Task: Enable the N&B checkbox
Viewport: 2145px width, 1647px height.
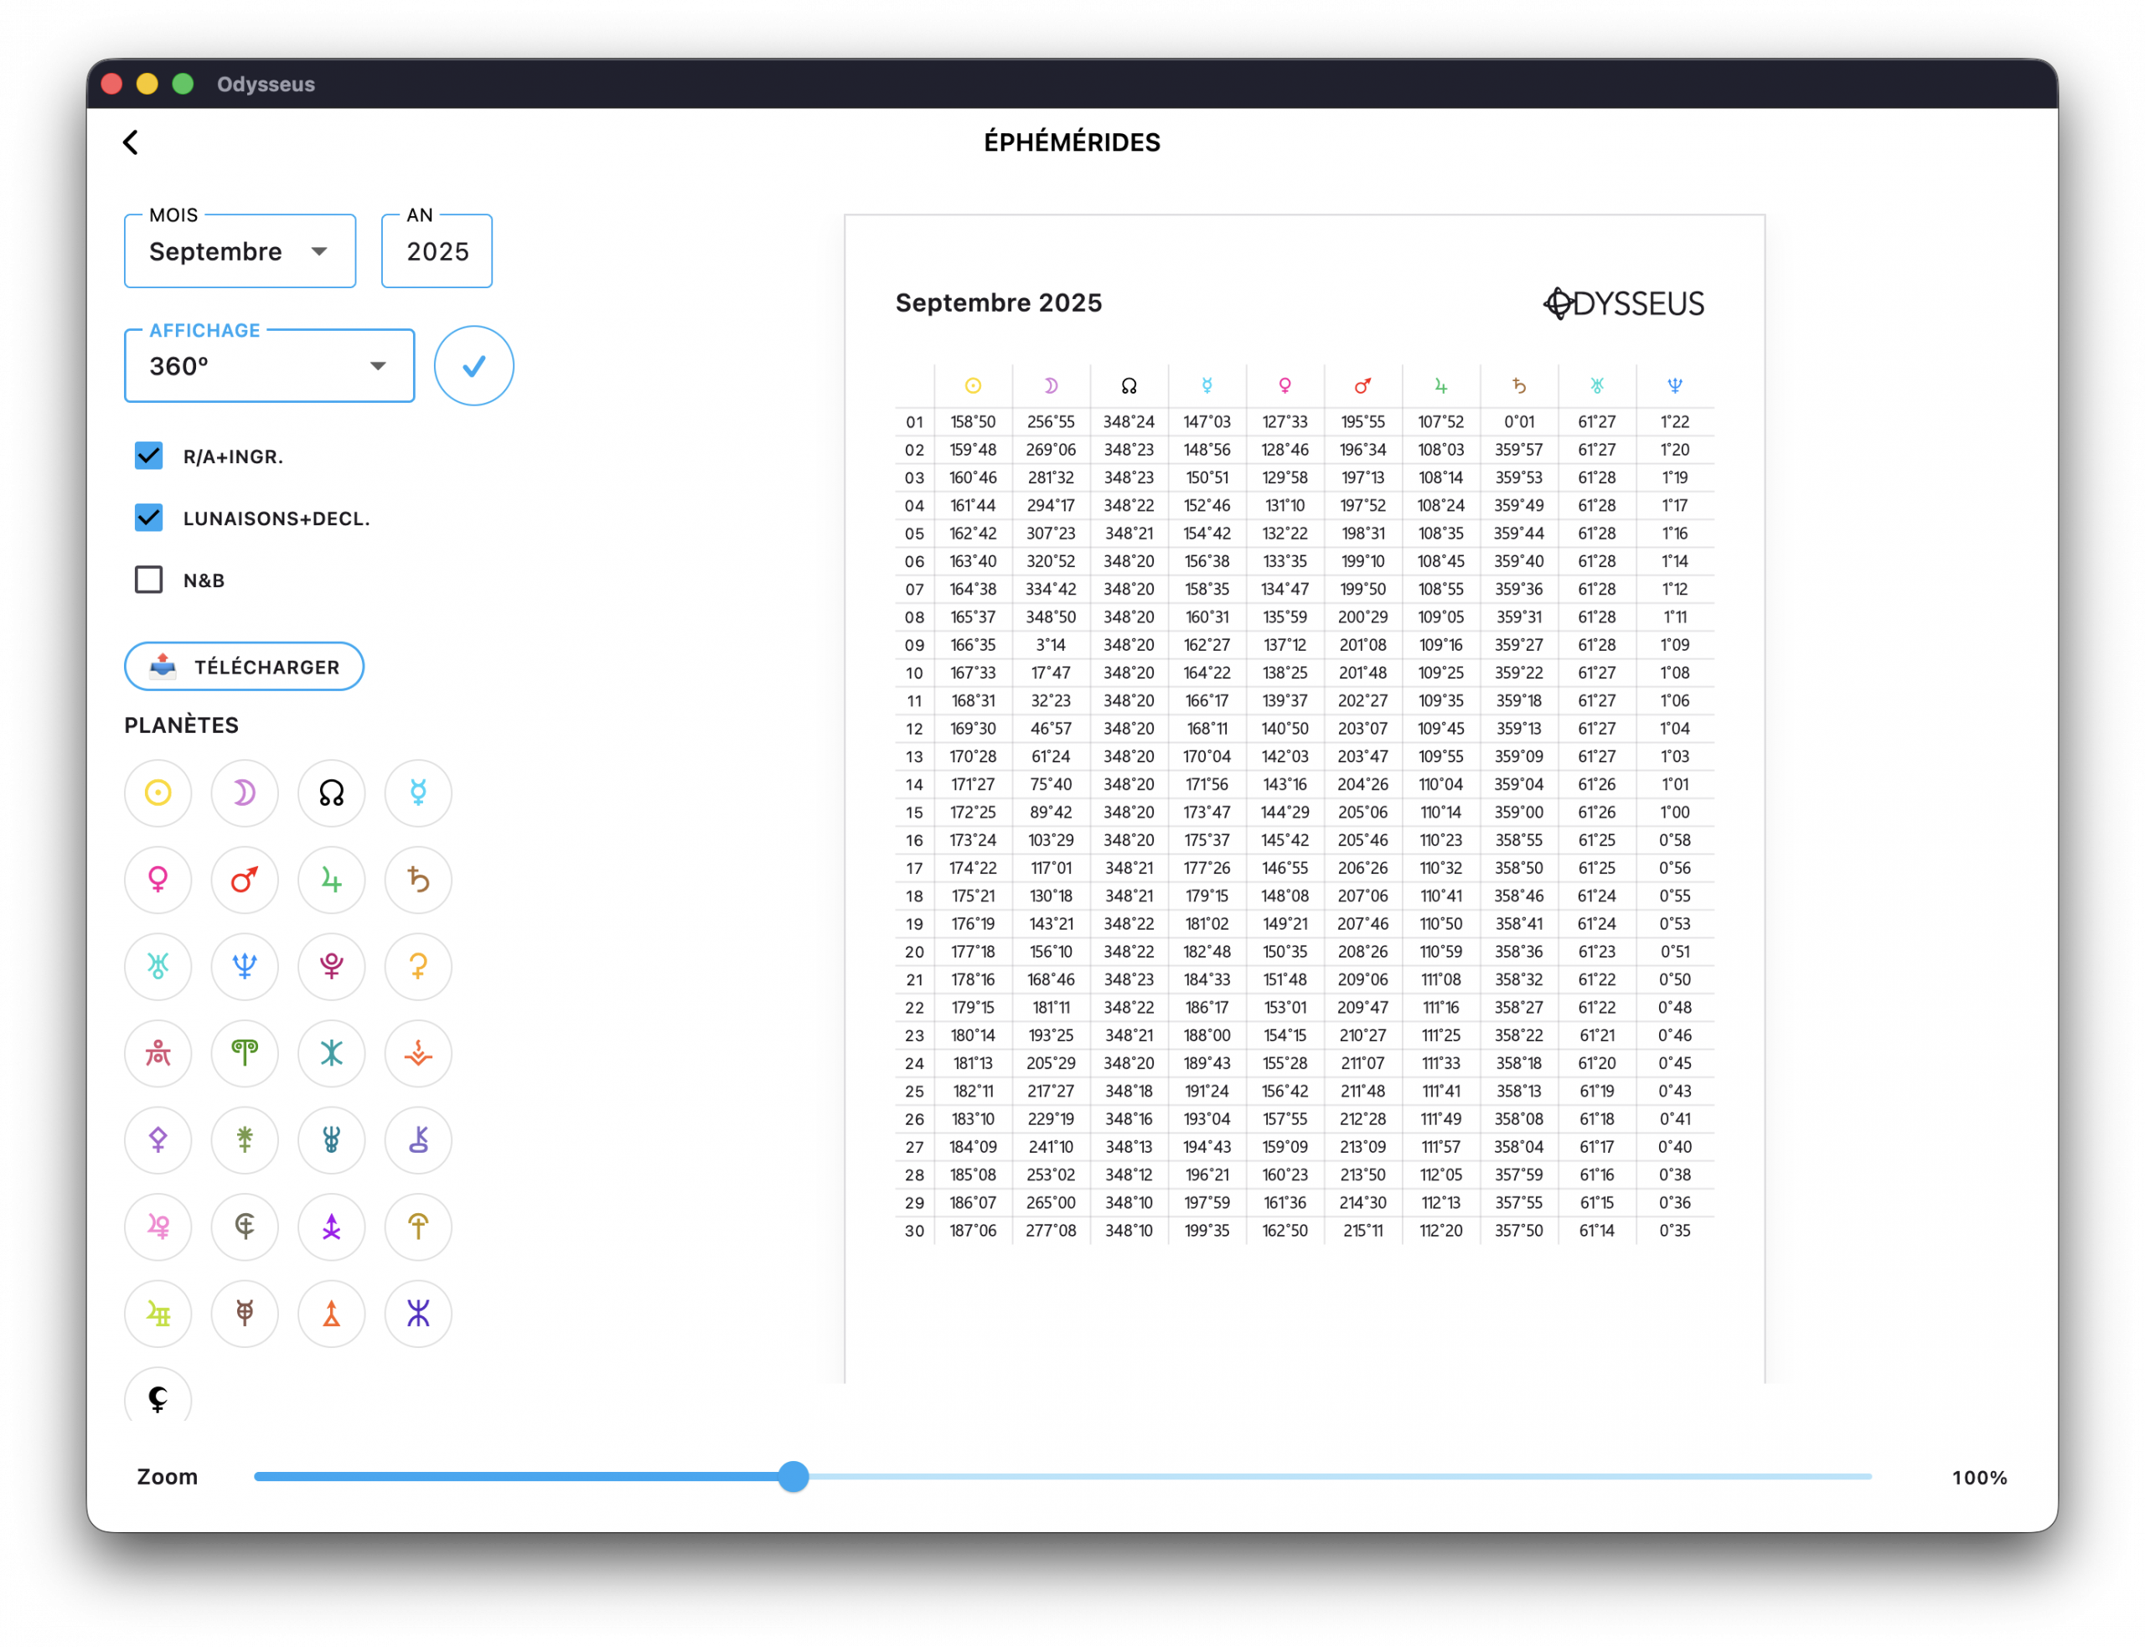Action: tap(149, 580)
